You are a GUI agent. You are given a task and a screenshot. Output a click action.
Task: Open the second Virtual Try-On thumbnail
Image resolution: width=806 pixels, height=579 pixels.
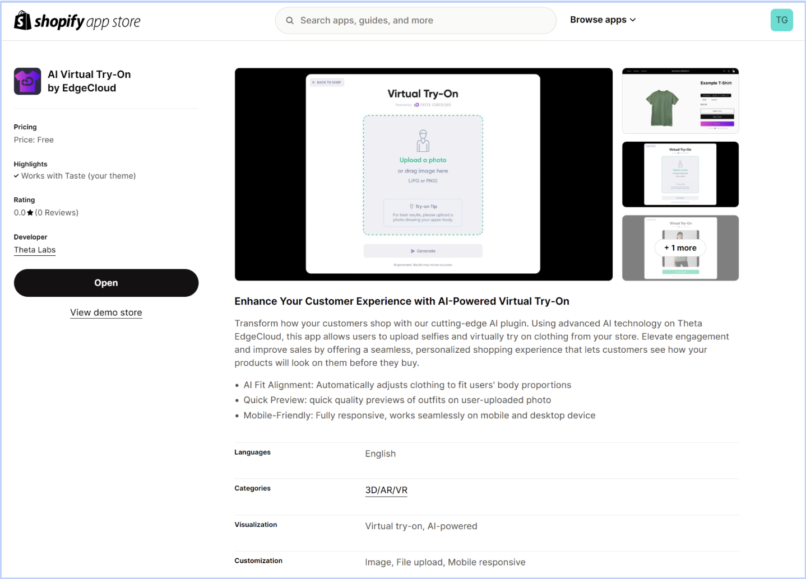coord(680,174)
